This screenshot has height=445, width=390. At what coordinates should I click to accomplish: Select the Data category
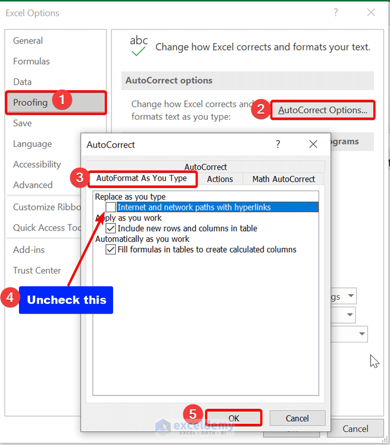[22, 82]
